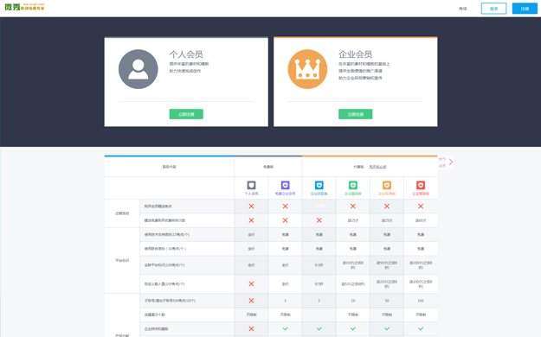Click the grey 个人会员 avatar icon
Screen dimensions: 541x337
pos(138,69)
